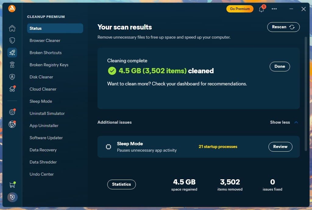Click the round shield badge icon at sidebar bottom
Image resolution: width=312 pixels, height=210 pixels.
12,197
